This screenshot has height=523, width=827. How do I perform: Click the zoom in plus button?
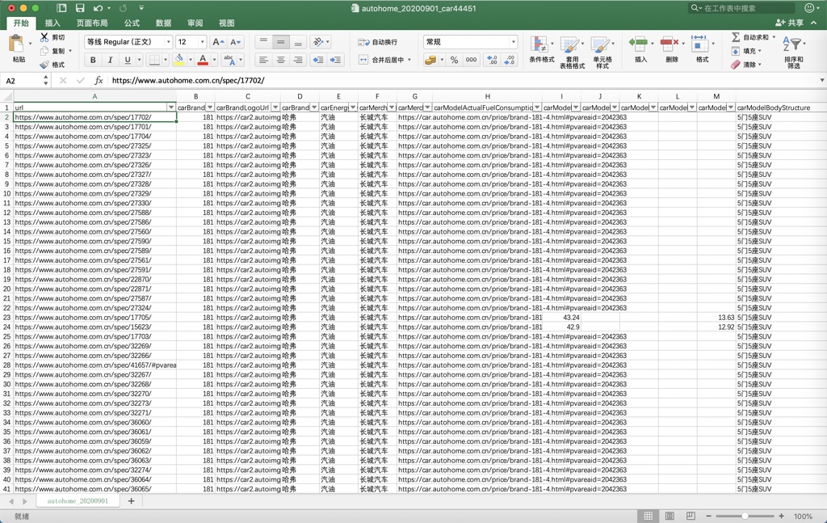(781, 516)
